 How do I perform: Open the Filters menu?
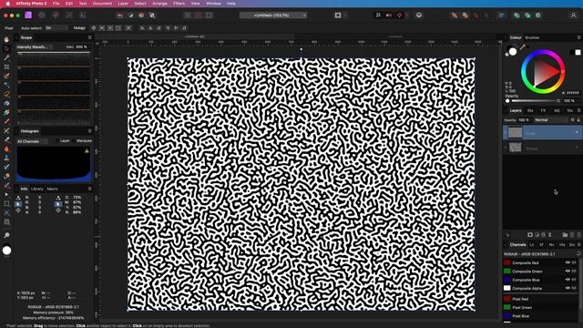point(179,4)
